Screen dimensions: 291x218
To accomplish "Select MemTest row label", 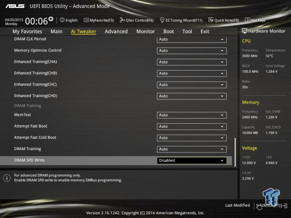I will pyautogui.click(x=23, y=115).
